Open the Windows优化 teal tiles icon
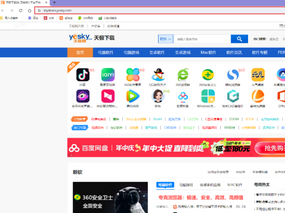Image resolution: width=285 pixels, height=213 pixels. click(x=208, y=96)
